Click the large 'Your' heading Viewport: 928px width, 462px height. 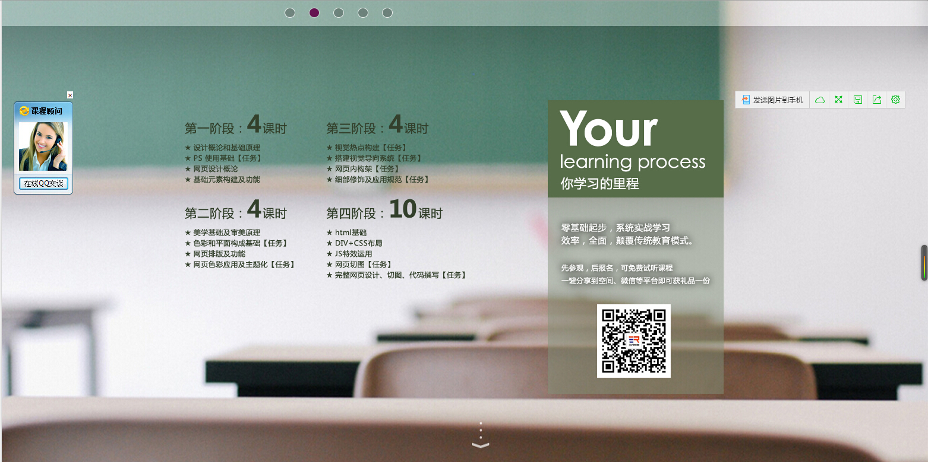click(x=609, y=129)
